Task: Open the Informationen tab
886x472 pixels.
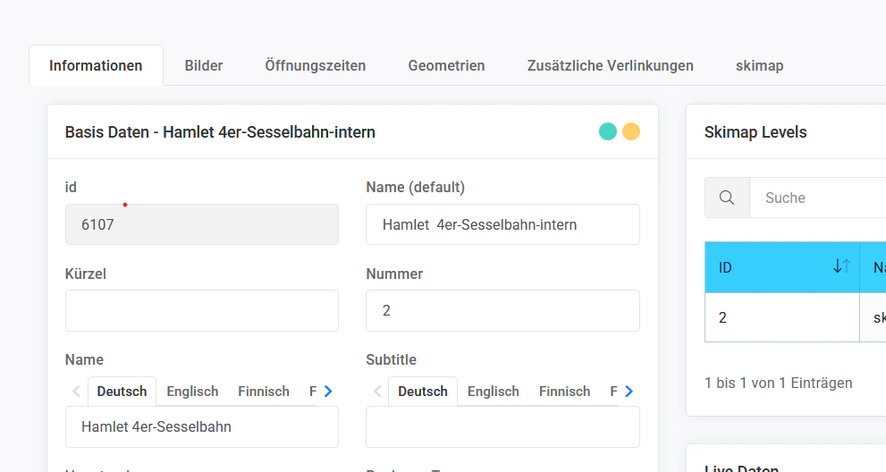Action: pos(96,65)
